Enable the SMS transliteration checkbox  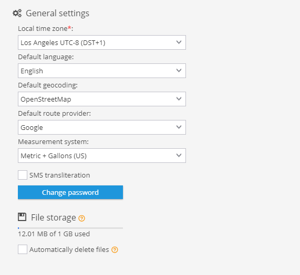point(23,175)
